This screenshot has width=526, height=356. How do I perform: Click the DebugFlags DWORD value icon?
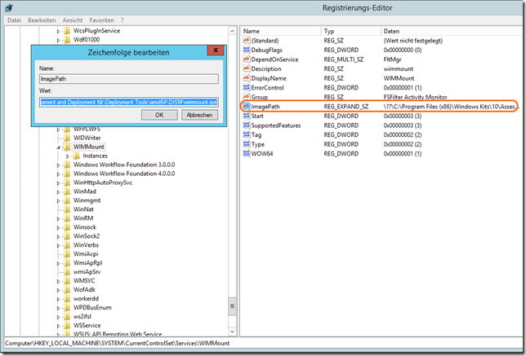click(x=247, y=50)
